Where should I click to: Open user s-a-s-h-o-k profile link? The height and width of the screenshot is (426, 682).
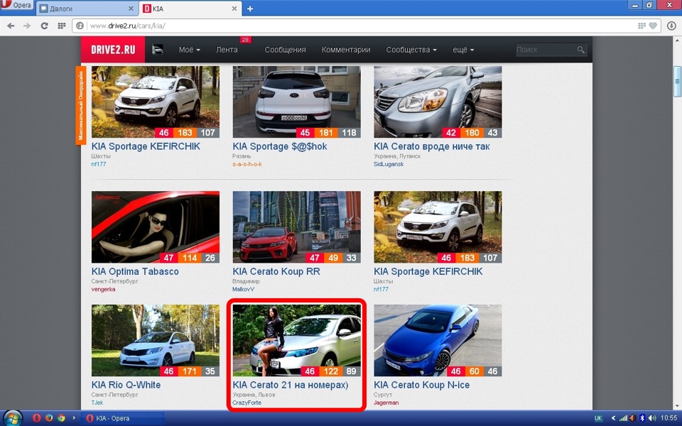[x=247, y=164]
